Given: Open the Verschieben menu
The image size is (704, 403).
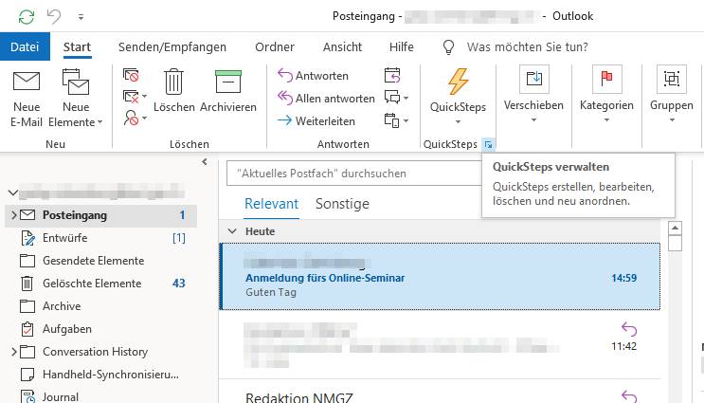Looking at the screenshot, I should click(x=533, y=94).
